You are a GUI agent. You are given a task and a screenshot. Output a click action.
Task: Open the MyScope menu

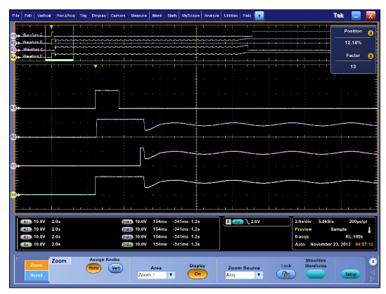(x=191, y=15)
